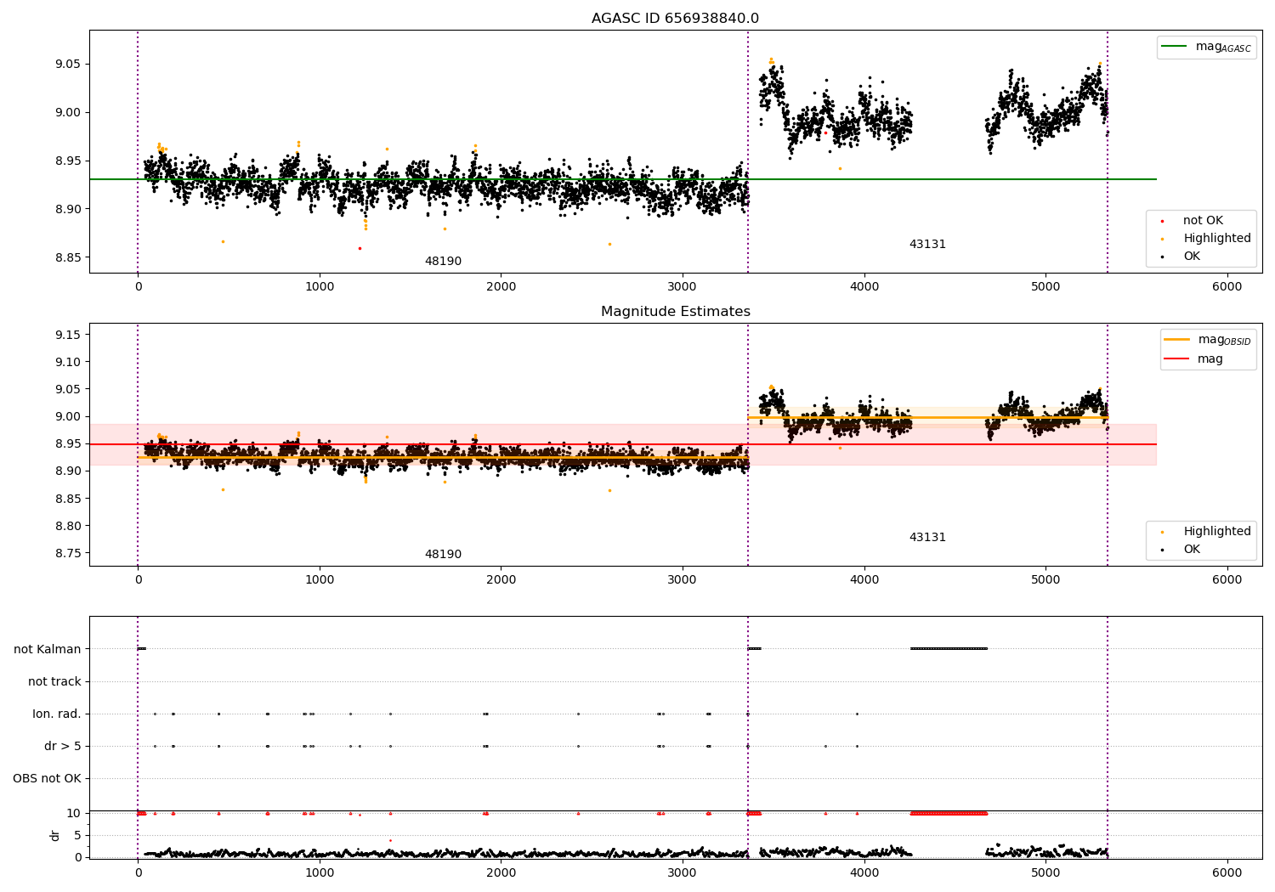Viewport: 1275px width, 892px height.
Task: Click the 'Ion. rad.' axis label
Action: coord(57,714)
